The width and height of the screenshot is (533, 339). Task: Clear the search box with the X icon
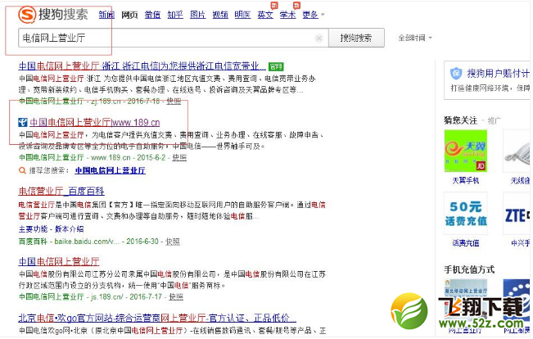(318, 38)
